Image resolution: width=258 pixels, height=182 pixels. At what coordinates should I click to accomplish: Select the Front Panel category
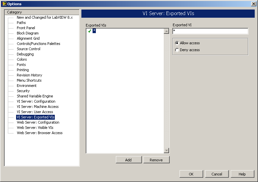tap(26, 28)
